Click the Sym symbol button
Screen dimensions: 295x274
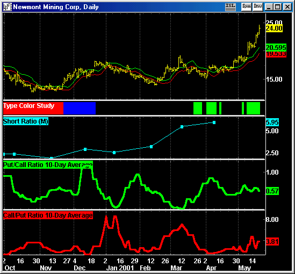246,7
